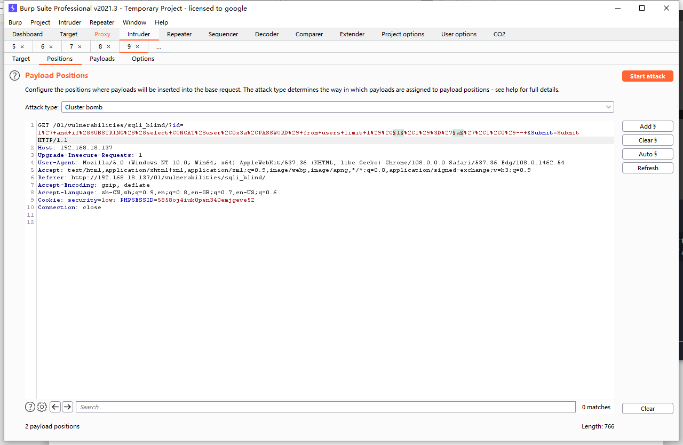Screen dimensions: 683x445
Task: Focus the Search input field
Action: (325, 407)
